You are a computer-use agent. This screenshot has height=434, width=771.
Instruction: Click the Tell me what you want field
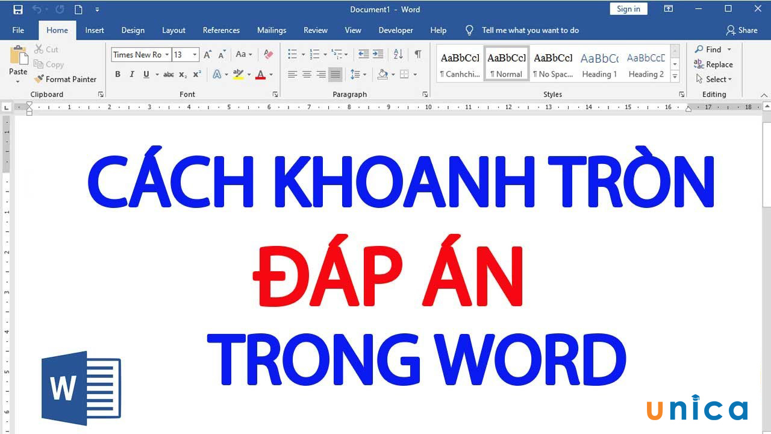coord(530,30)
